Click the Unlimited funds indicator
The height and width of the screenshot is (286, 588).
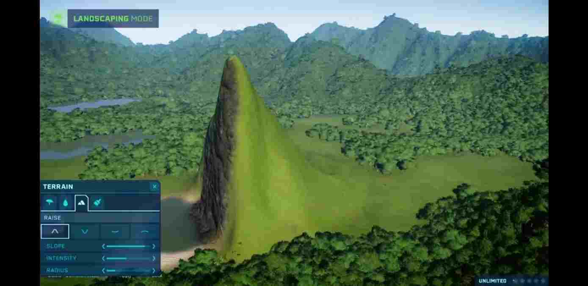(492, 281)
